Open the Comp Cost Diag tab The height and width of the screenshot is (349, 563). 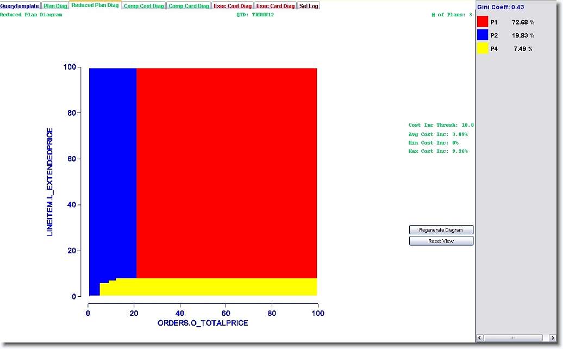pos(143,6)
